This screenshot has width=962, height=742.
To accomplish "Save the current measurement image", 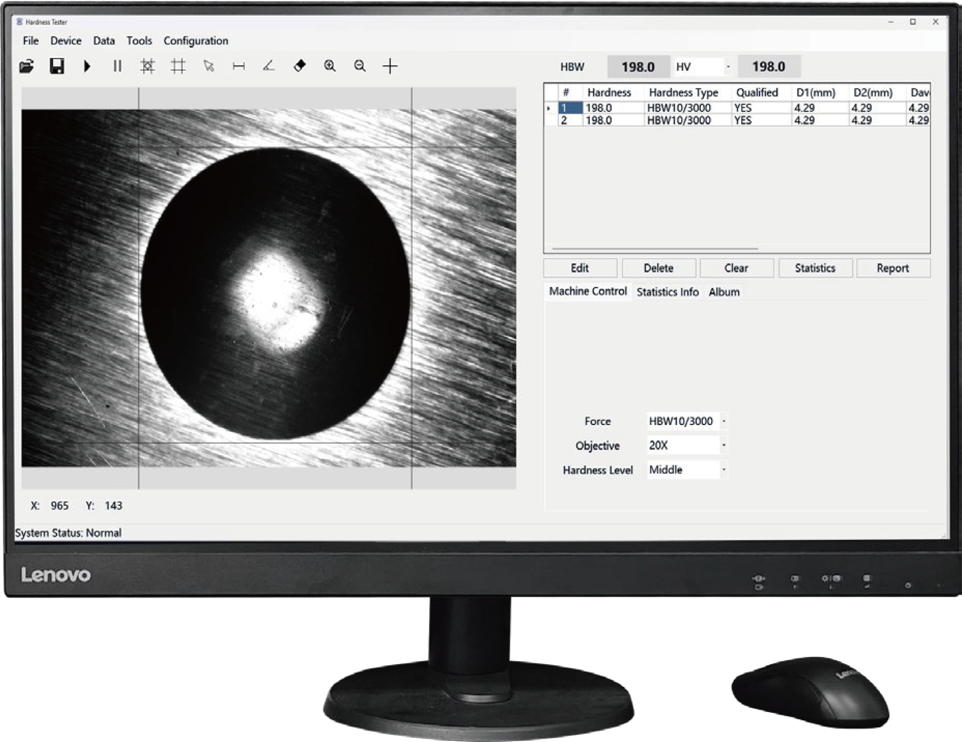I will 56,66.
